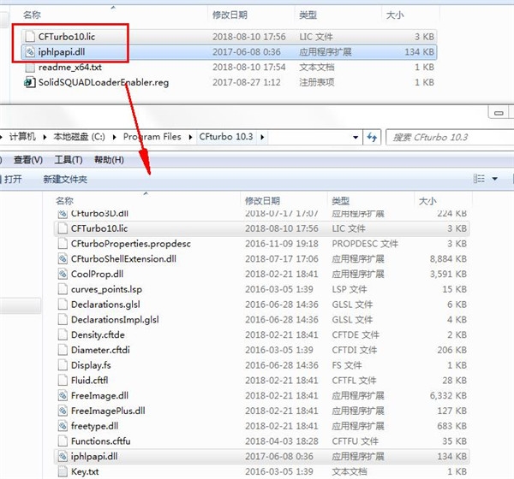Click the CFturbo 10.3 breadcrumb
Screen dimensions: 514x479
tap(226, 137)
